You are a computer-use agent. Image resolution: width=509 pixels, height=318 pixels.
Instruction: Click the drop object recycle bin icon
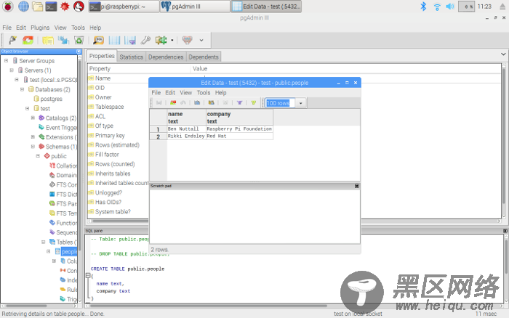pos(79,40)
